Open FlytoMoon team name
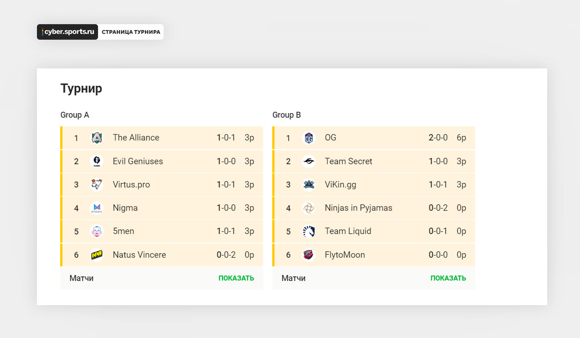This screenshot has height=338, width=580. pyautogui.click(x=345, y=255)
